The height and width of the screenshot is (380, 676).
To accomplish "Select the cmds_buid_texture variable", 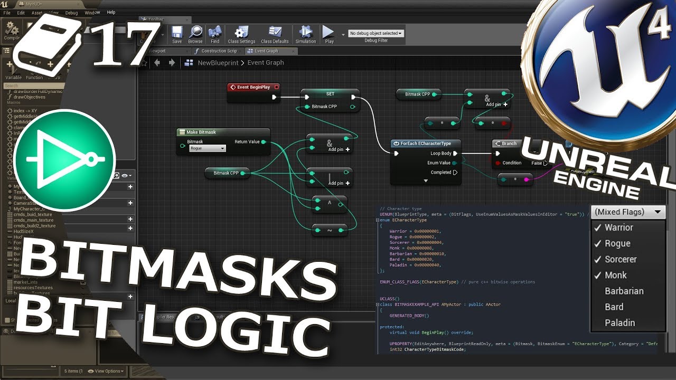I will (x=30, y=215).
